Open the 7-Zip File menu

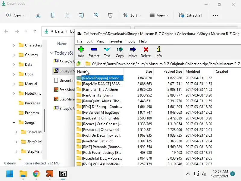[80, 41]
